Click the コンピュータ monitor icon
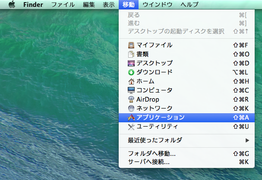262x180 pixels. (x=131, y=90)
